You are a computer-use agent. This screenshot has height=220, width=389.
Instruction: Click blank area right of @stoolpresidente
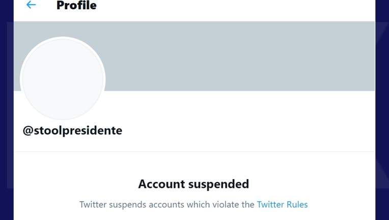point(244,130)
